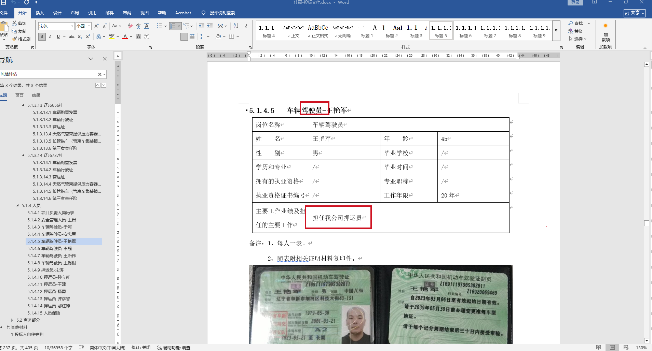Toggle italic formatting

point(50,36)
